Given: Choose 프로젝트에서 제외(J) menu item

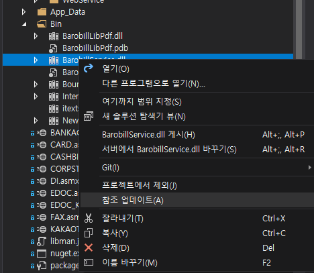Looking at the screenshot, I should 197,185.
